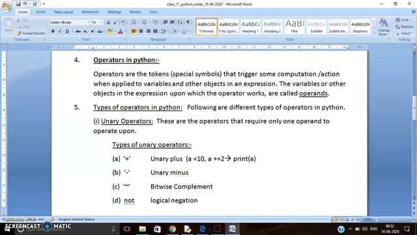This screenshot has height=235, width=417.
Task: Apply the Format Painter
Action: pos(31,33)
